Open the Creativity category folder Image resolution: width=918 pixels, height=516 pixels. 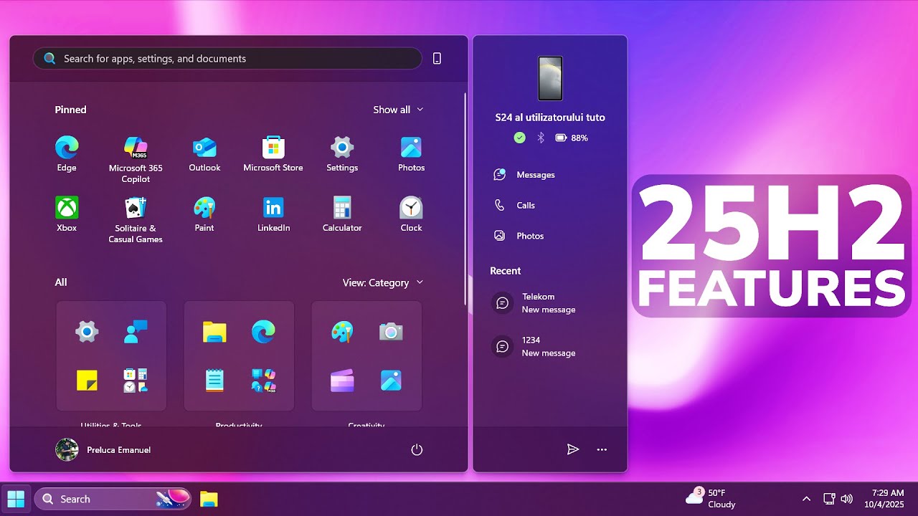[366, 355]
